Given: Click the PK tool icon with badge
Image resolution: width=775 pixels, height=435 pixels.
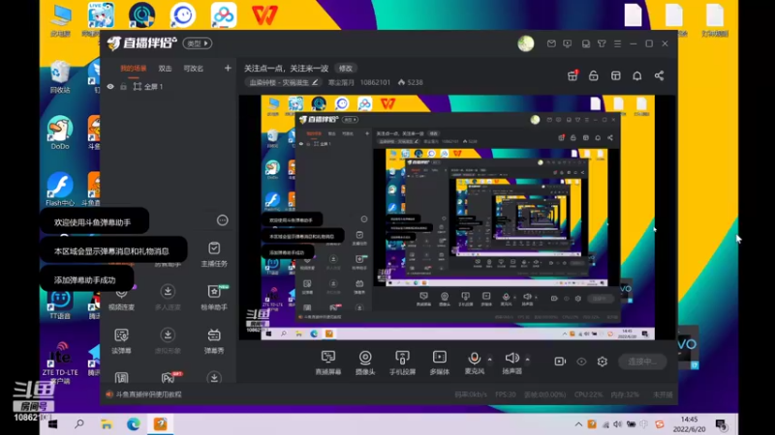Looking at the screenshot, I should (170, 377).
